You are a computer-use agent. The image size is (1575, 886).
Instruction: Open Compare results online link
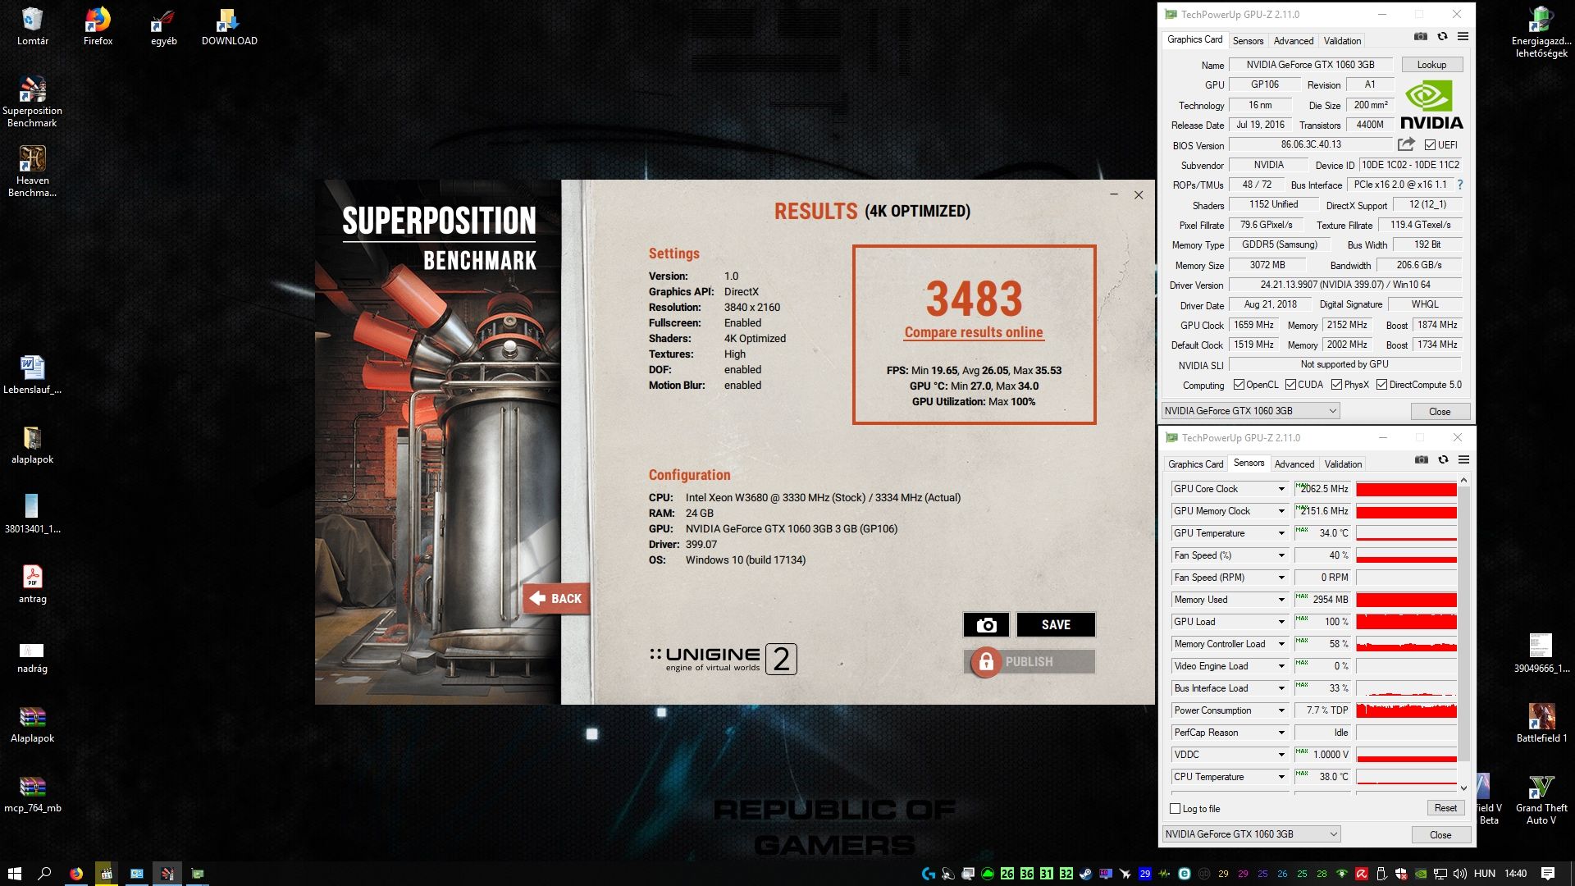point(974,332)
